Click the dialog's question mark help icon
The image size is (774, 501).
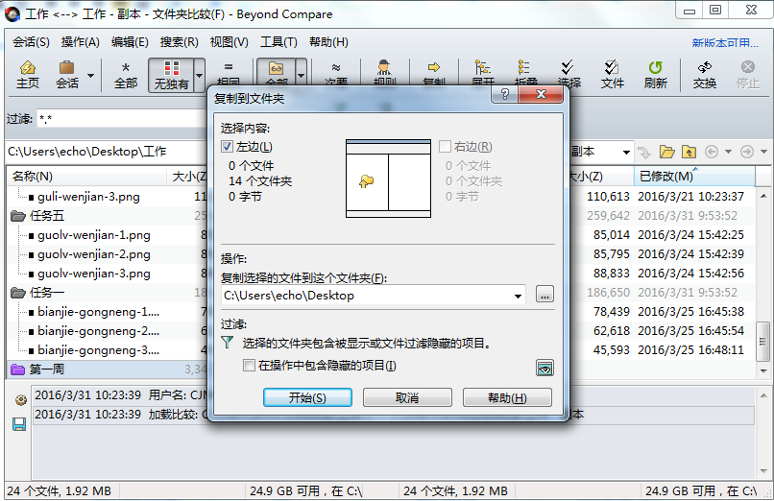point(504,94)
